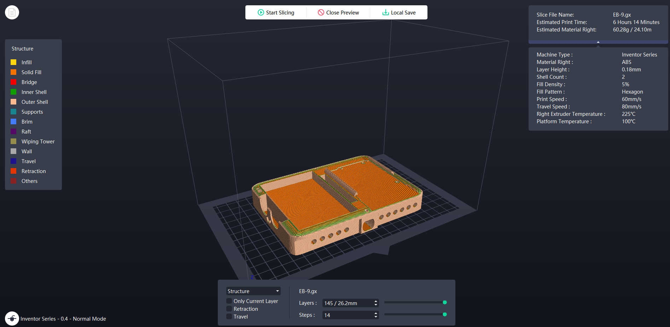The height and width of the screenshot is (327, 670).
Task: Click the Brim blue swatch
Action: (13, 121)
